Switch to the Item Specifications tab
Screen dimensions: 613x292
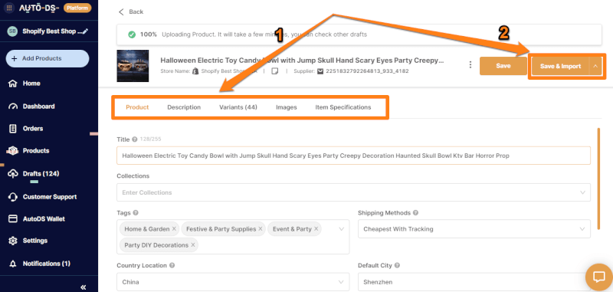coord(343,107)
